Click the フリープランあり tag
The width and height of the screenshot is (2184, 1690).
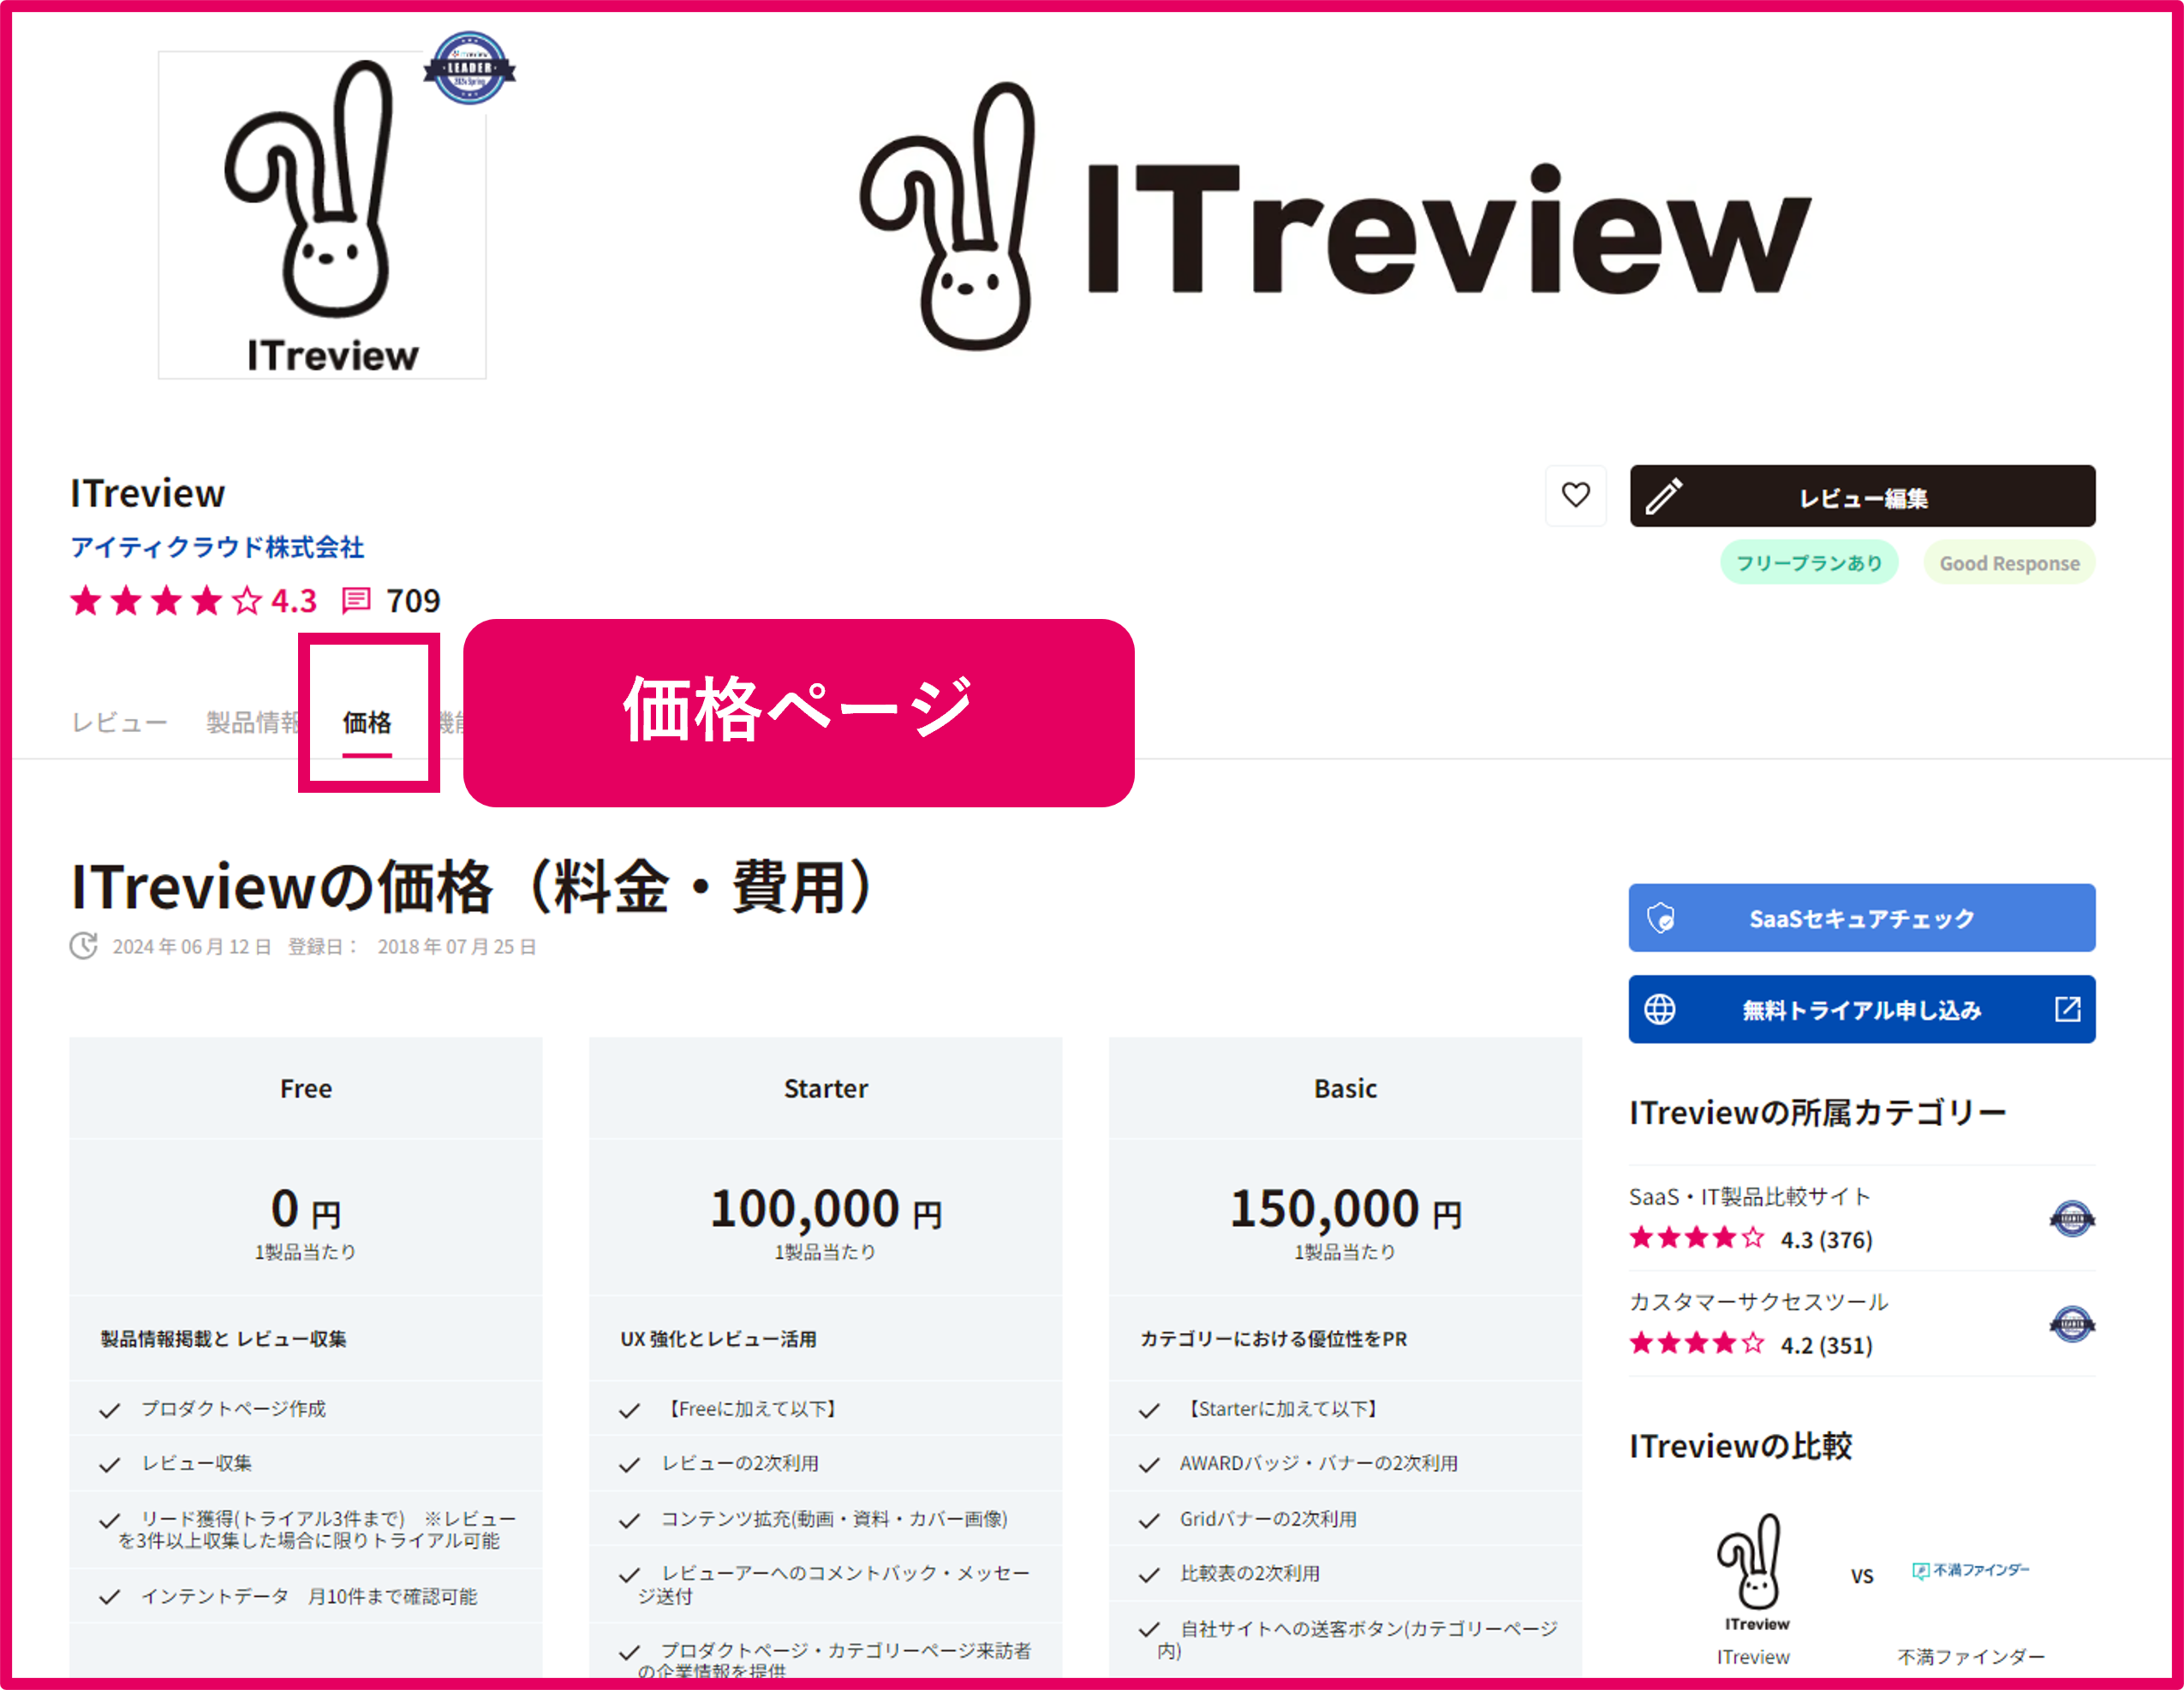1808,562
